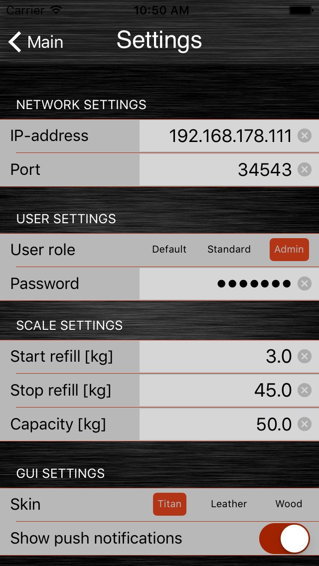Screen dimensions: 319x566
Task: Switch skin to Leather
Action: tap(229, 504)
